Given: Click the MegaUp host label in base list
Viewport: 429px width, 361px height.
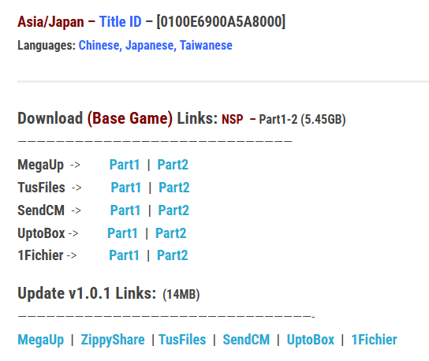Looking at the screenshot, I should point(40,166).
